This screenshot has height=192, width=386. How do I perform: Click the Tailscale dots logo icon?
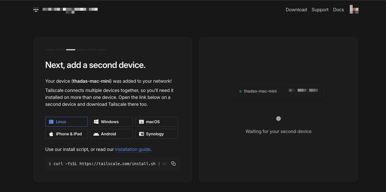[36, 10]
